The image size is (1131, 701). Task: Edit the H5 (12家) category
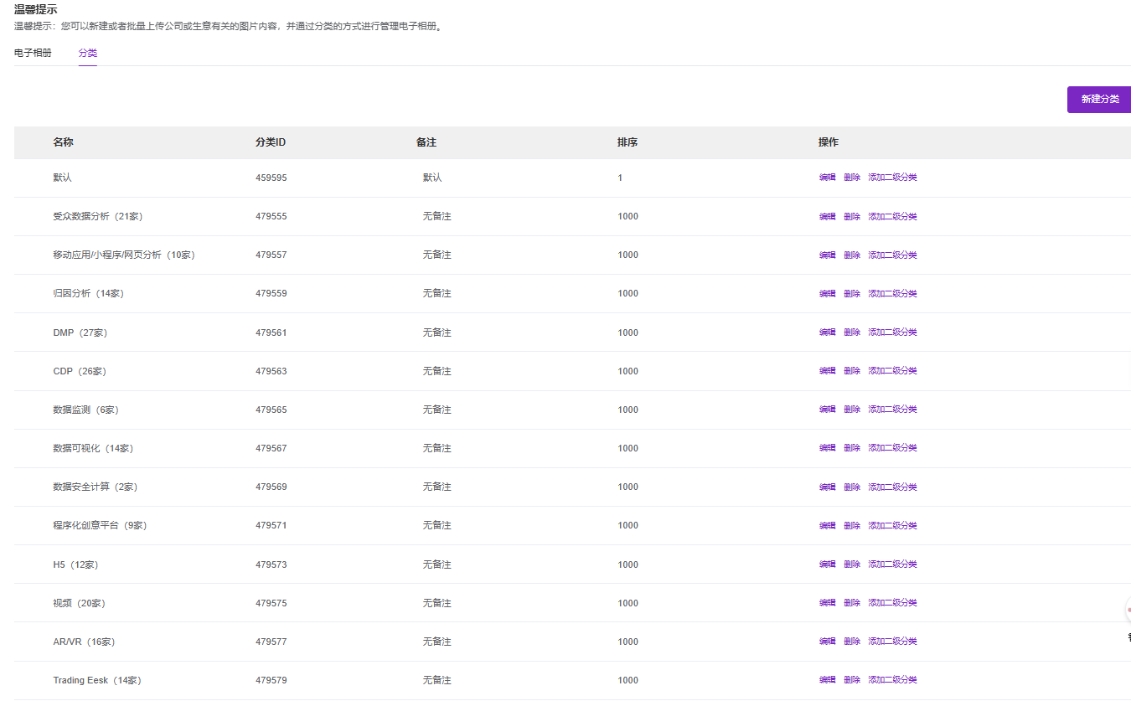coord(827,564)
